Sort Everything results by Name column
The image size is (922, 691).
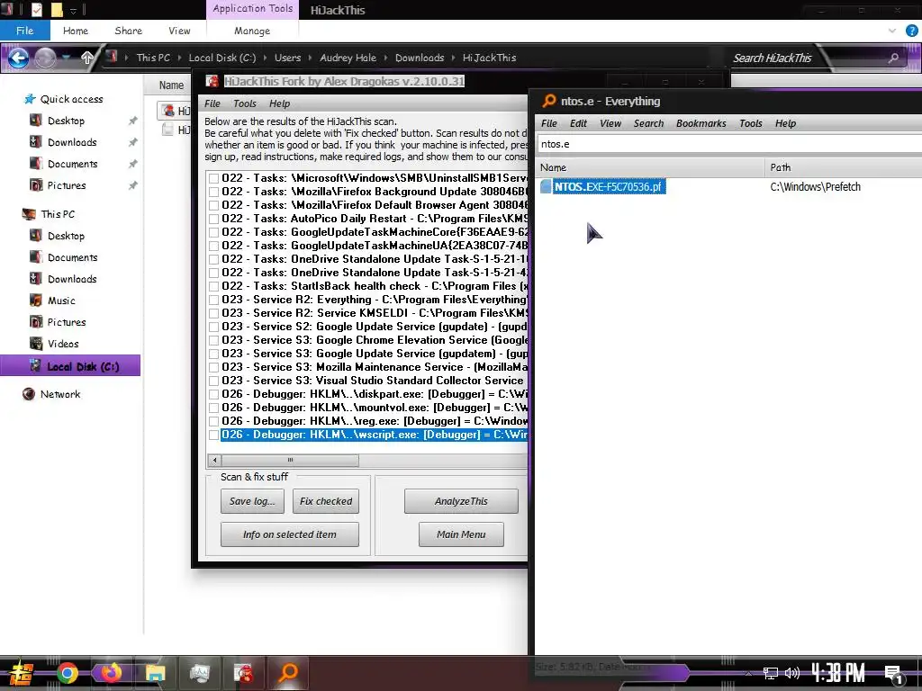(x=650, y=167)
